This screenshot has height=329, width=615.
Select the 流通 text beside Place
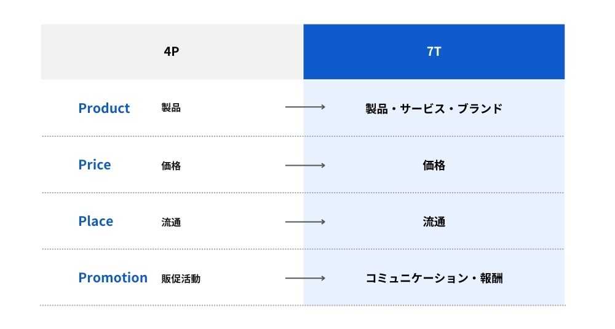pyautogui.click(x=171, y=222)
